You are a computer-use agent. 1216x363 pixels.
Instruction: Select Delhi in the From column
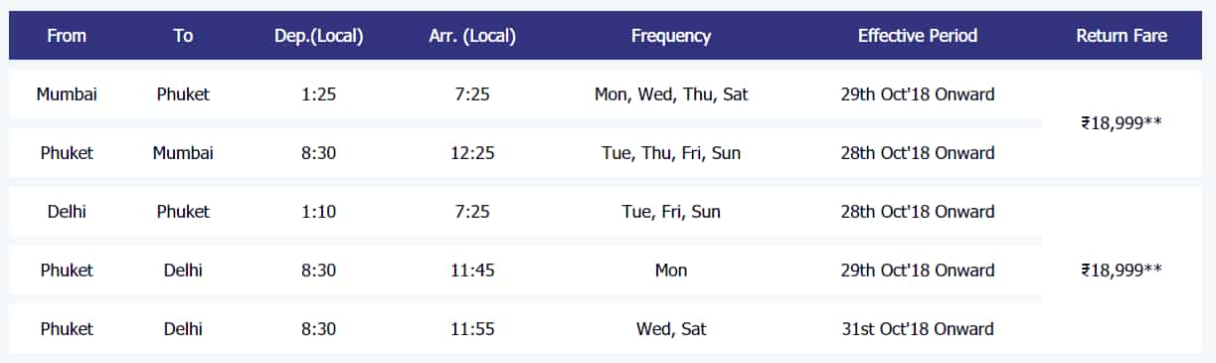click(x=67, y=212)
